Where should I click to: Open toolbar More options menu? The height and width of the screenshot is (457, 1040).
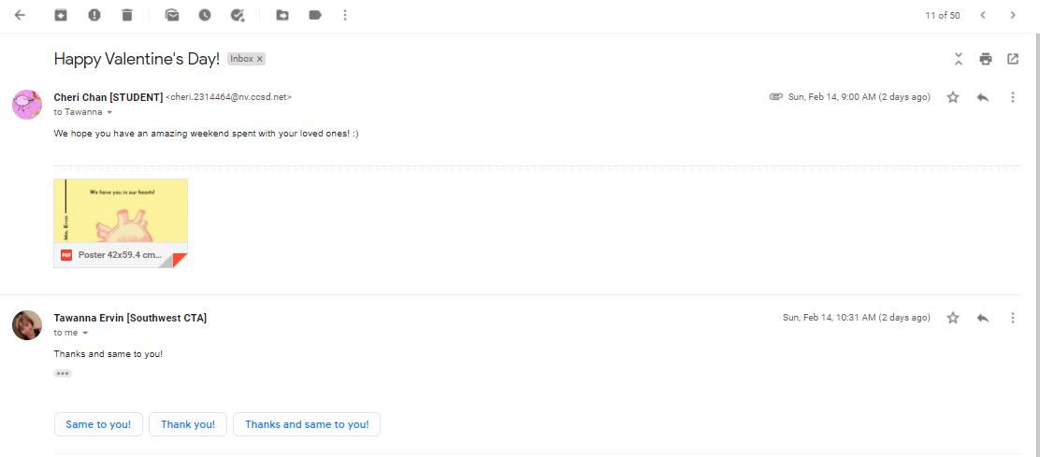pyautogui.click(x=345, y=15)
